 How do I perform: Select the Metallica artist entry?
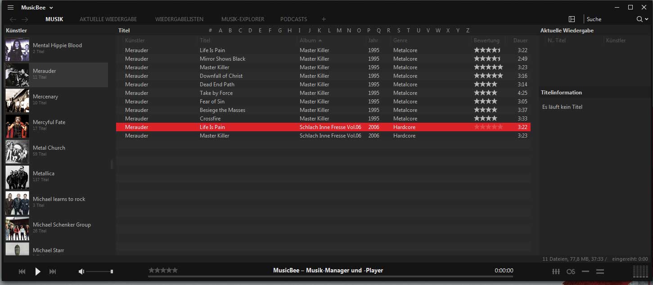[56, 178]
